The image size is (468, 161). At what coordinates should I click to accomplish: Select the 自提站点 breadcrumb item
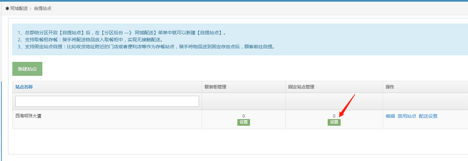point(43,8)
